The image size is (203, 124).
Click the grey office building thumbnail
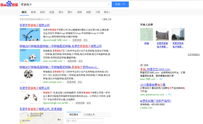178,34
